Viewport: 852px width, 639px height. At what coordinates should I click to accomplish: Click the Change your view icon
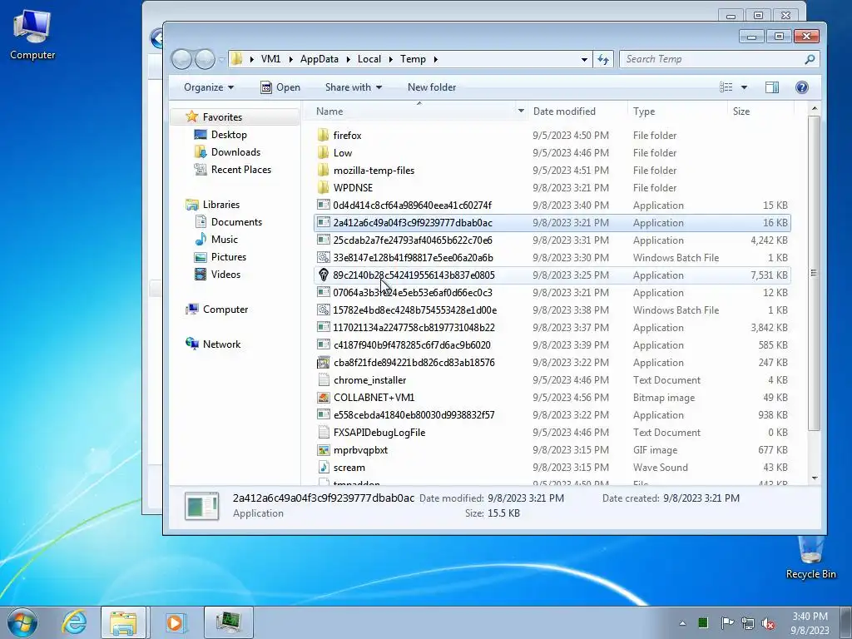(726, 87)
